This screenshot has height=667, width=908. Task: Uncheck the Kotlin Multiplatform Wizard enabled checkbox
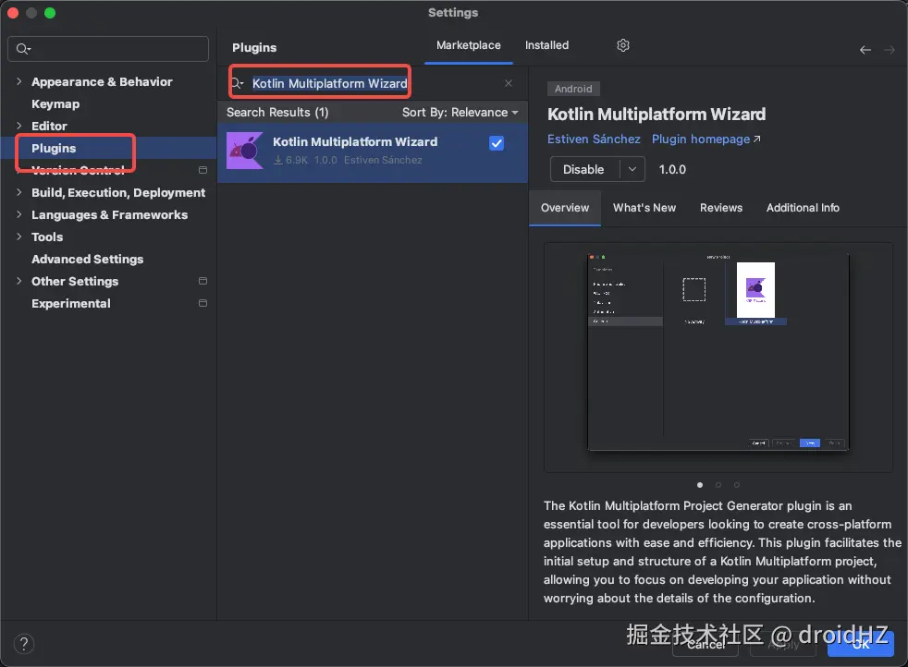click(497, 143)
